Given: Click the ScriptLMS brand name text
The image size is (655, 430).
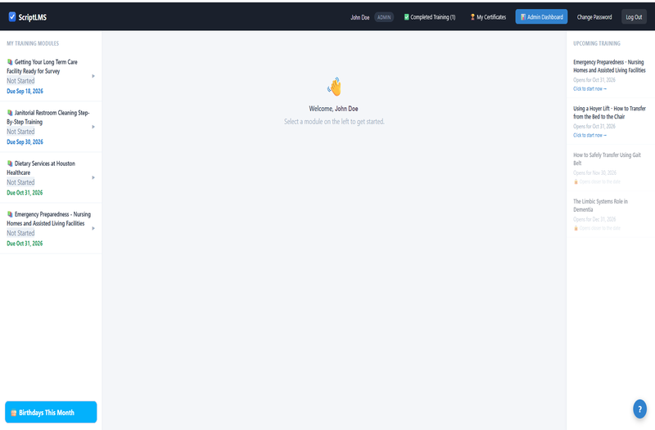Looking at the screenshot, I should tap(33, 17).
